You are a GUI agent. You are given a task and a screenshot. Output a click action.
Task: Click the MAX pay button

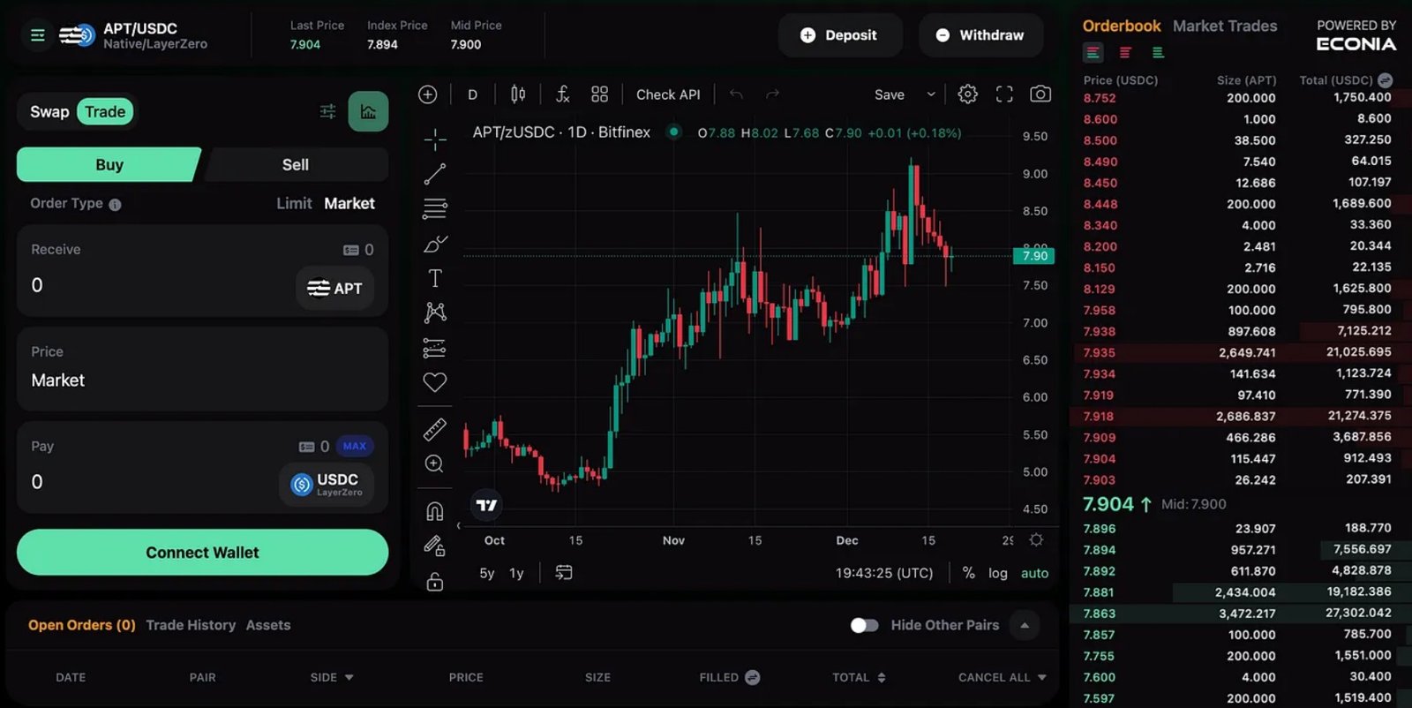(x=355, y=447)
